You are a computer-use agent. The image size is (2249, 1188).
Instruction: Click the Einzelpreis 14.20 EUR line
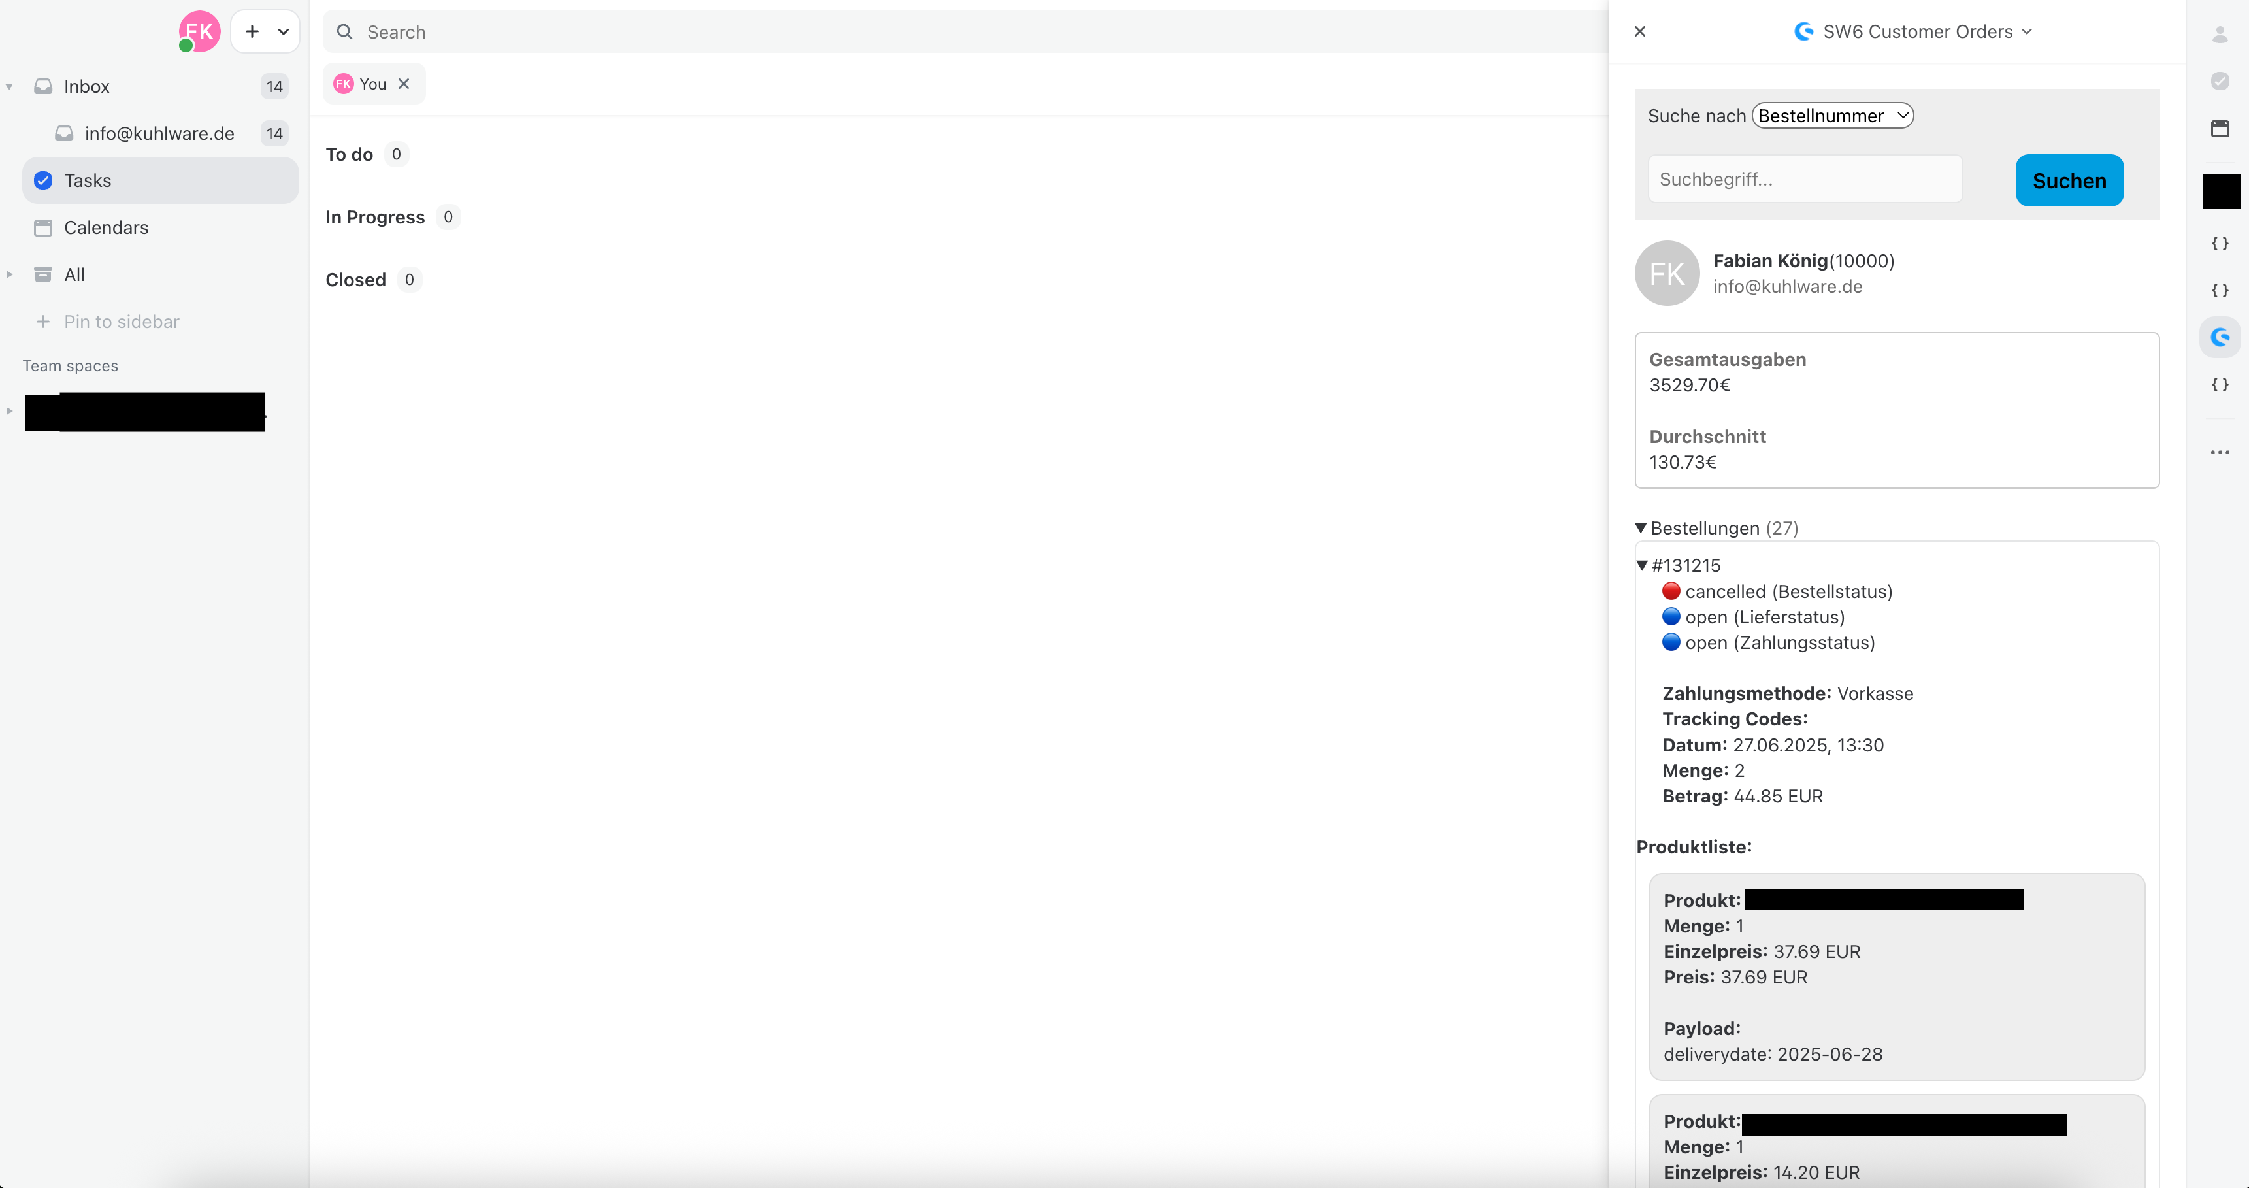1762,1172
